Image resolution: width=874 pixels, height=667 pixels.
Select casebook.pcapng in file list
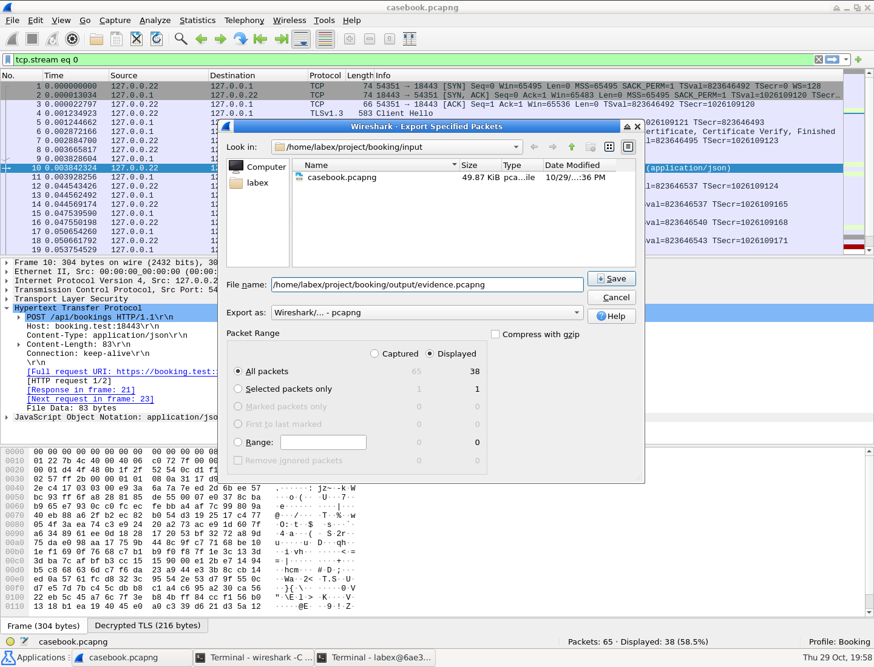point(342,178)
